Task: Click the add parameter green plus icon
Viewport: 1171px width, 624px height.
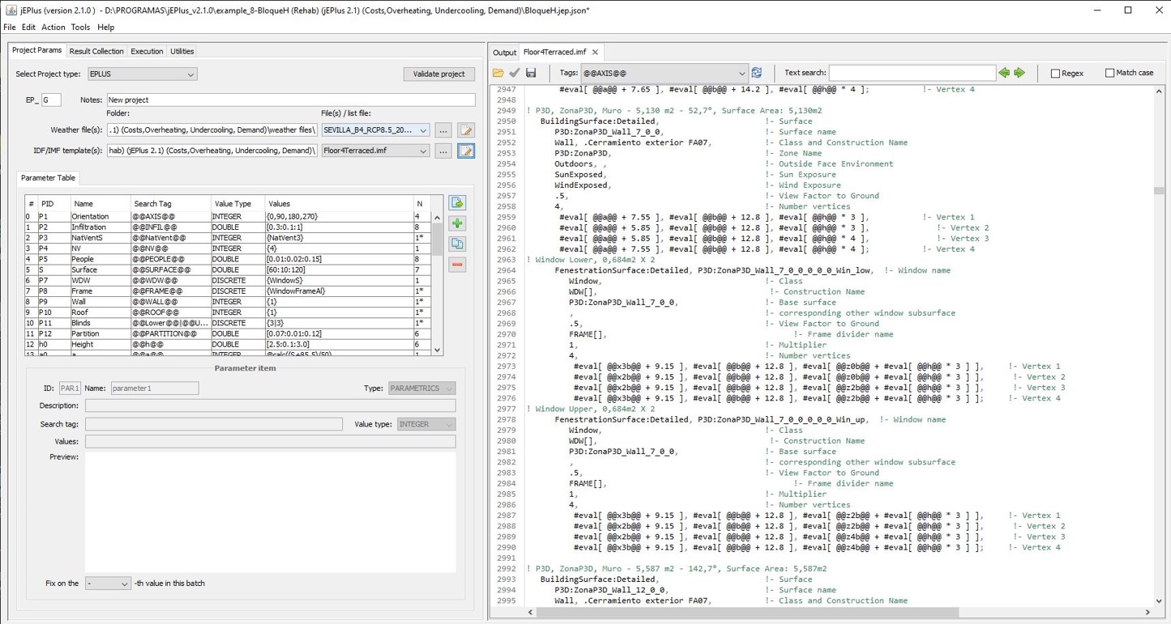Action: click(457, 223)
